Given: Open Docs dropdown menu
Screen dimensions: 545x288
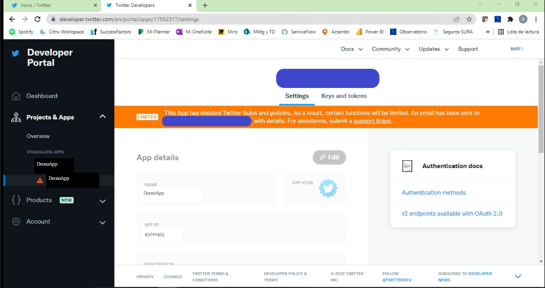Looking at the screenshot, I should click(x=352, y=49).
